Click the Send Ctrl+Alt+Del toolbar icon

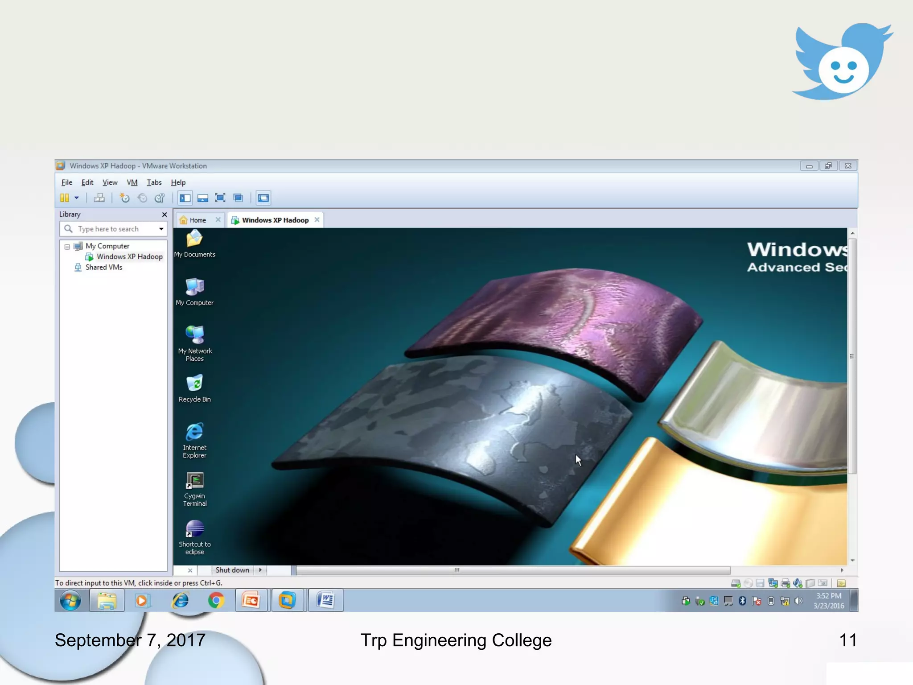[99, 198]
